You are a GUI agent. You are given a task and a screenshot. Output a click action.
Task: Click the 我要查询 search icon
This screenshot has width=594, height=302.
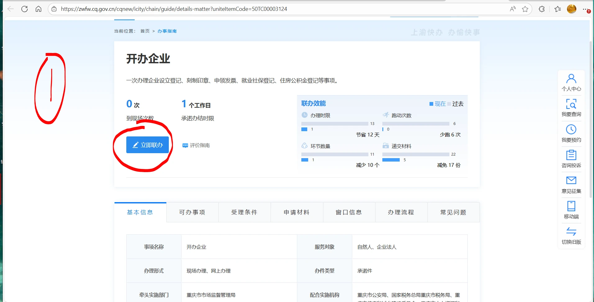coord(571,104)
